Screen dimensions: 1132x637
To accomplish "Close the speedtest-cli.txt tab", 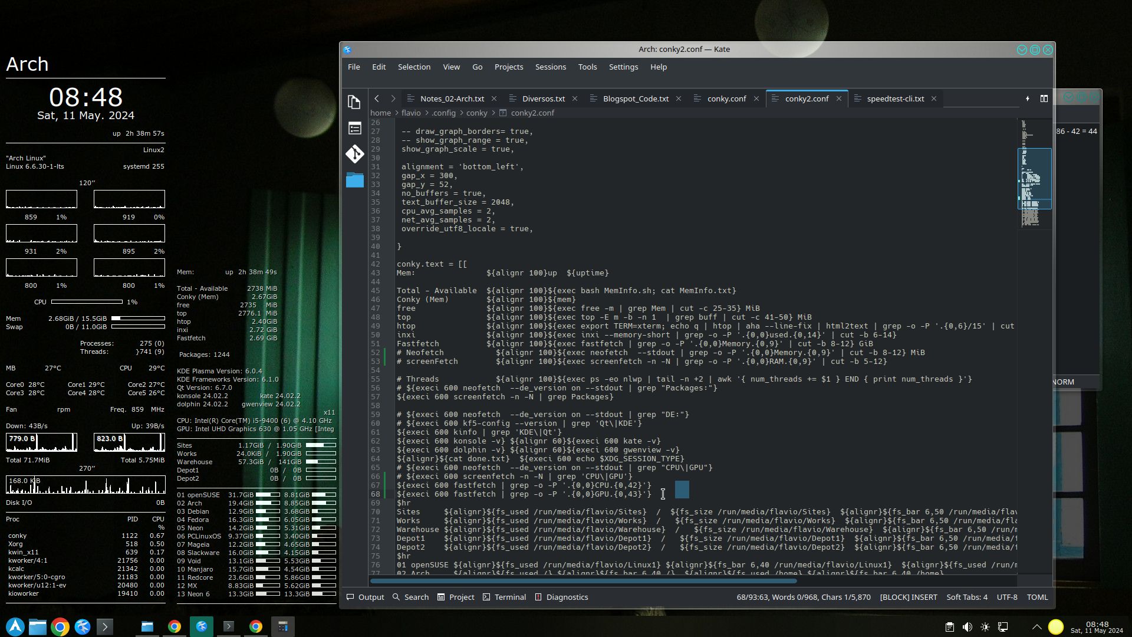I will point(934,98).
